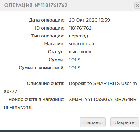Click the Тип операции label
Screen dimensions: 140x132
pos(48,36)
